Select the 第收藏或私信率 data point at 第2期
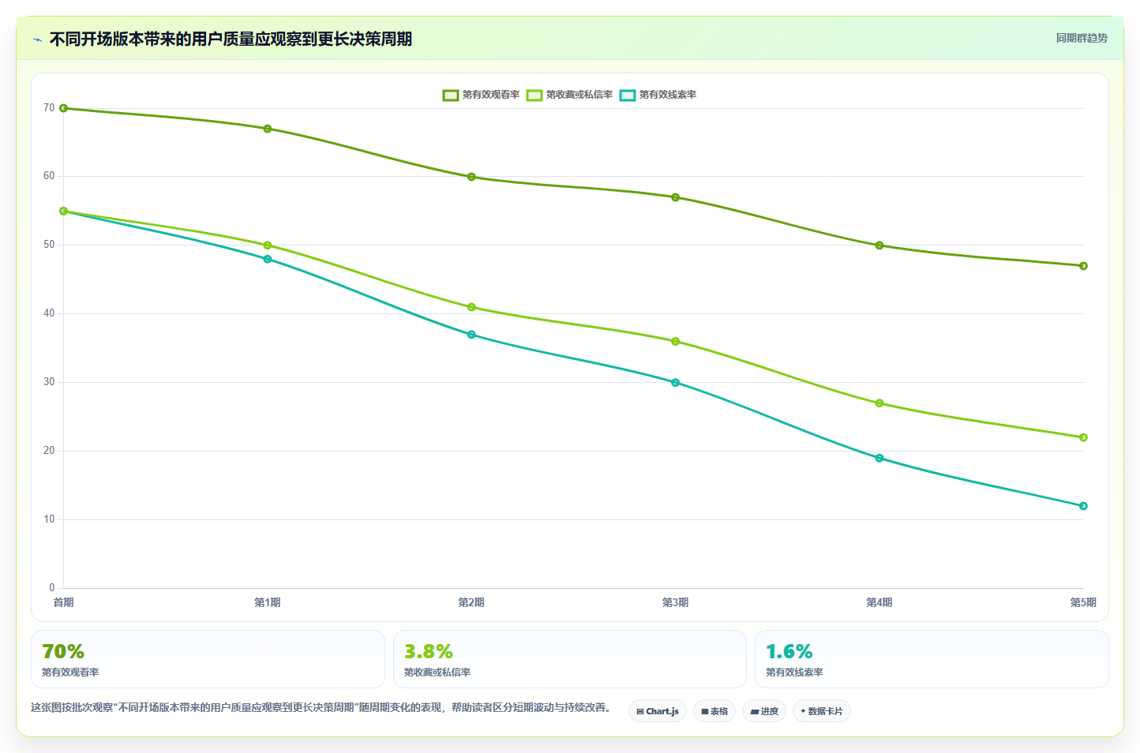Viewport: 1140px width, 753px height. (x=471, y=307)
